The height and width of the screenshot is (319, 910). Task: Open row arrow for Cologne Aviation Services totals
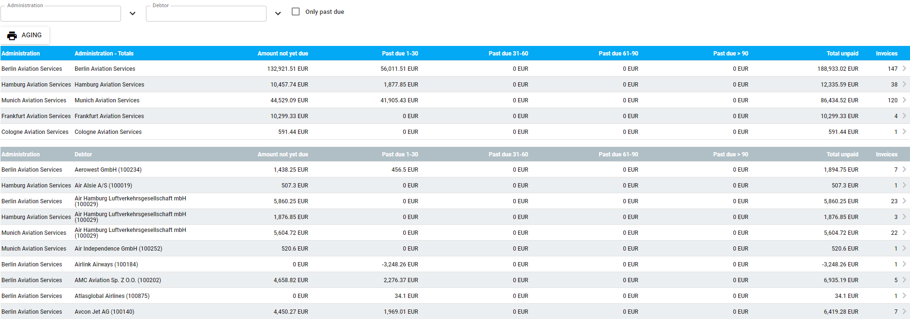click(904, 132)
